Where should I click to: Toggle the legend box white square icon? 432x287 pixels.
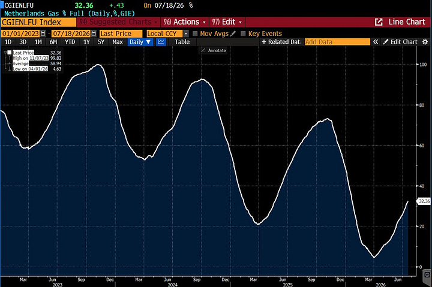coord(10,52)
